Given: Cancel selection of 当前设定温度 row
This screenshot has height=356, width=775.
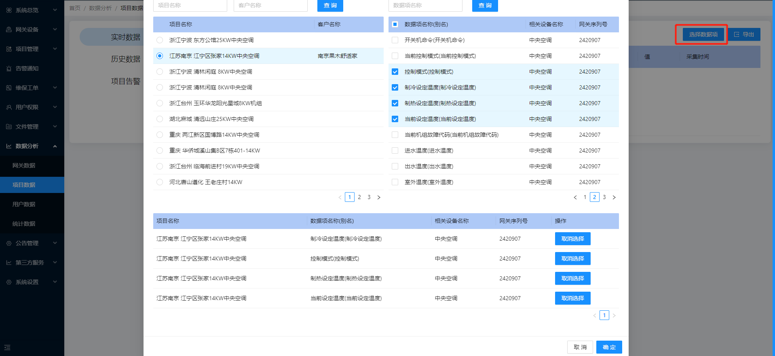Looking at the screenshot, I should [x=572, y=298].
